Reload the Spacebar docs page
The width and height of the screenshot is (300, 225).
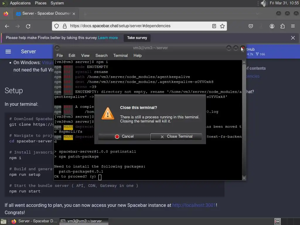pos(28,26)
